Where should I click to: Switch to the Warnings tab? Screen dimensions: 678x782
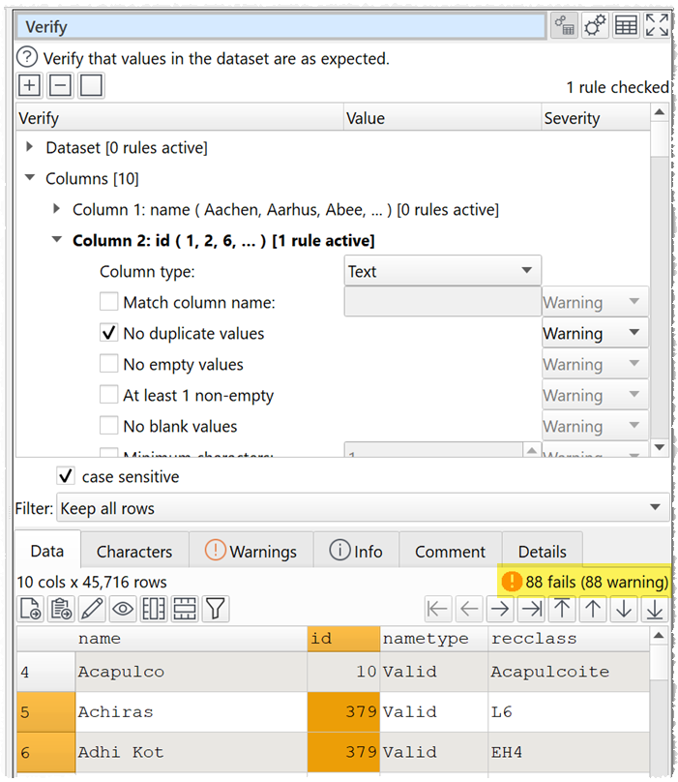251,552
